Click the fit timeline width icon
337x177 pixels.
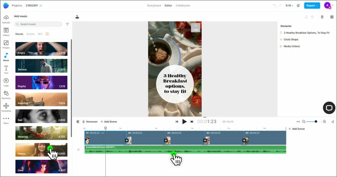pos(298,122)
